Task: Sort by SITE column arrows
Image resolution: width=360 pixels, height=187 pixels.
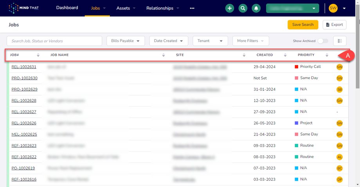Action: [244, 55]
